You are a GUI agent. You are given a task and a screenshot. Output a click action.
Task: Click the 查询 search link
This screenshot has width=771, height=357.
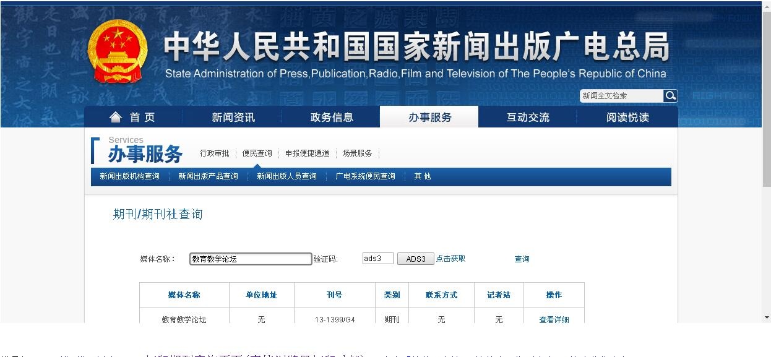(x=522, y=259)
